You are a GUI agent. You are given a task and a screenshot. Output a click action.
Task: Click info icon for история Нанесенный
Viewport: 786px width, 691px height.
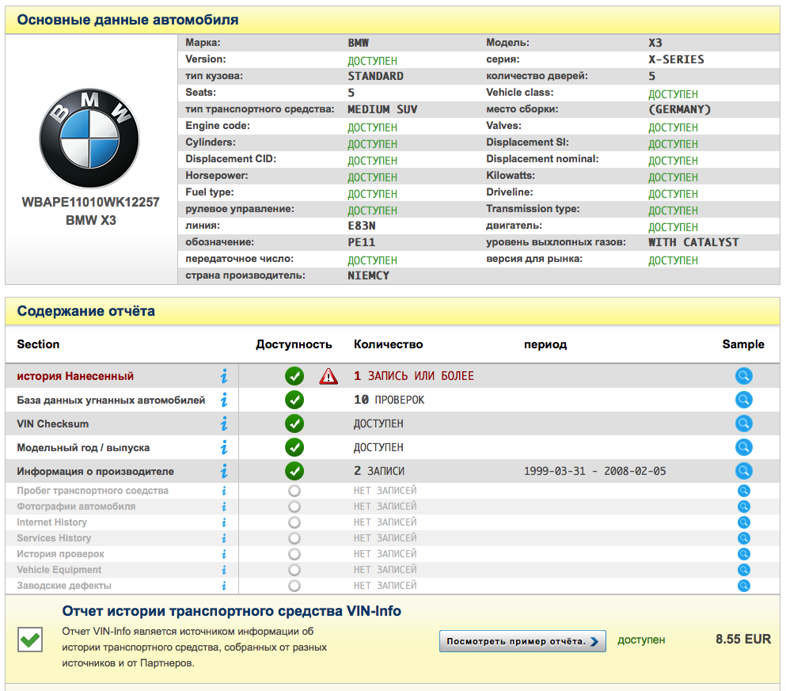click(x=223, y=376)
